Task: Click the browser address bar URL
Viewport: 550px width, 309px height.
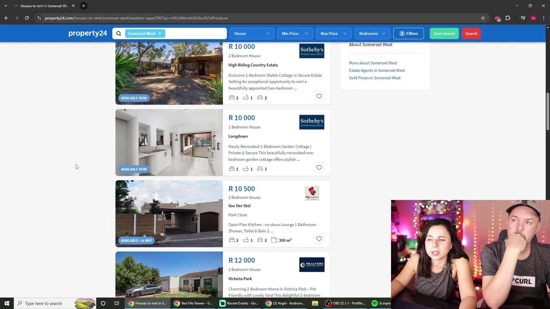Action: (x=136, y=18)
